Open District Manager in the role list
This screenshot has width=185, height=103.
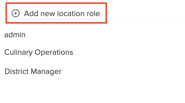pos(33,71)
